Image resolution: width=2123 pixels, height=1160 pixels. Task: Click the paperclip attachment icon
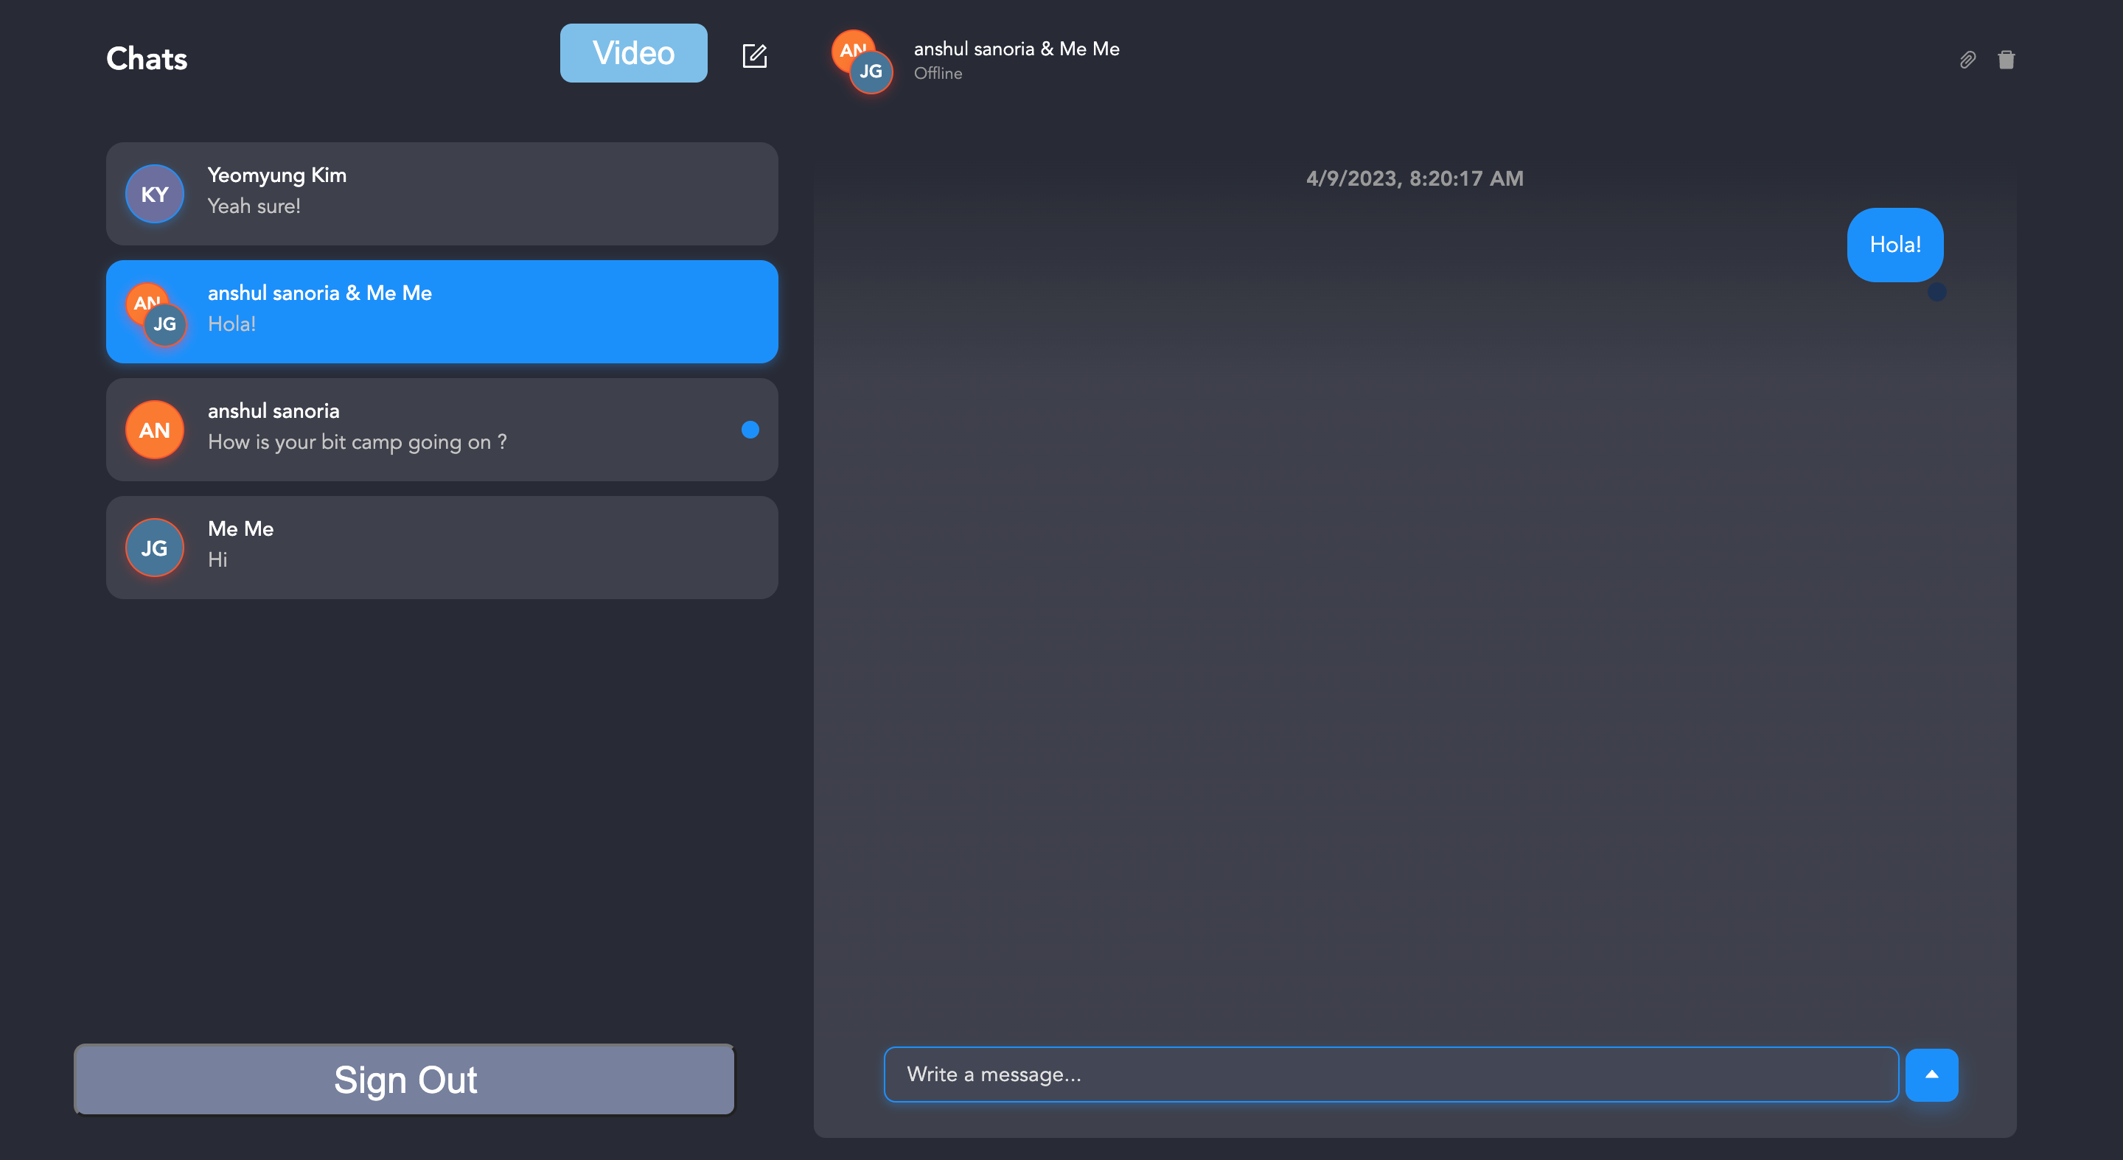1967,59
